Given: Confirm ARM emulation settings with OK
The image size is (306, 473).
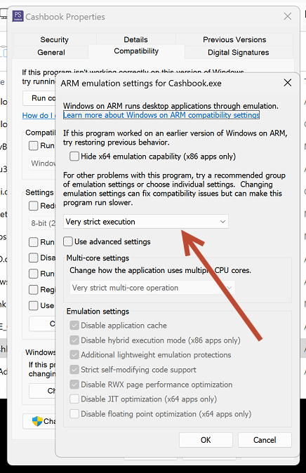Looking at the screenshot, I should tap(206, 440).
